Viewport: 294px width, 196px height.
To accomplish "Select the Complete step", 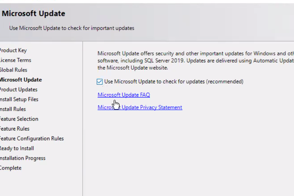I will click(x=10, y=168).
